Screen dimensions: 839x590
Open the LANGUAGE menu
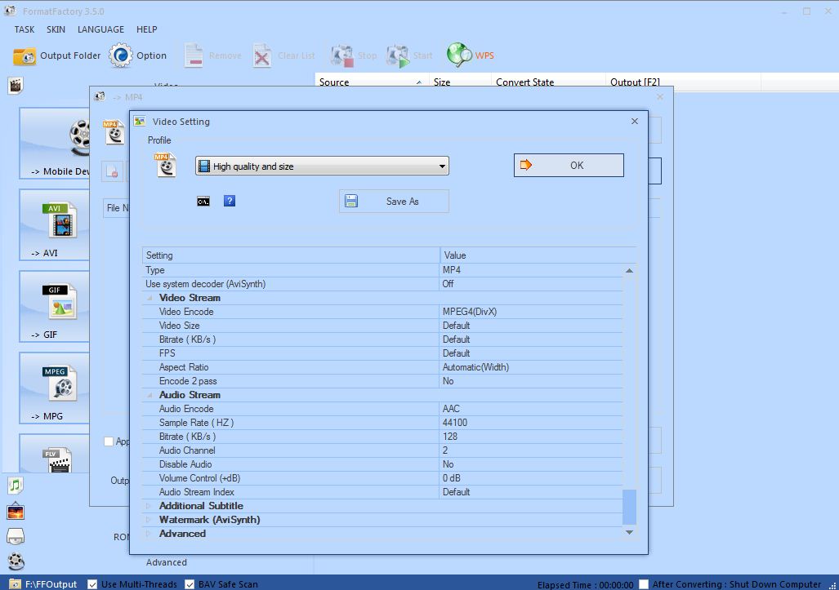pos(100,29)
